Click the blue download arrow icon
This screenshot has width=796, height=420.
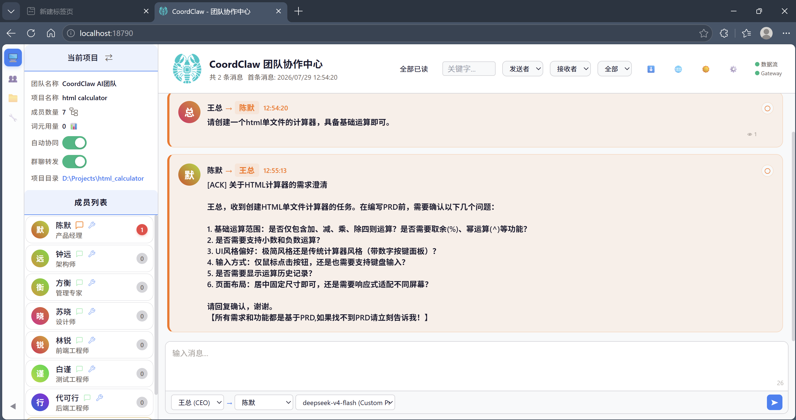(x=651, y=69)
